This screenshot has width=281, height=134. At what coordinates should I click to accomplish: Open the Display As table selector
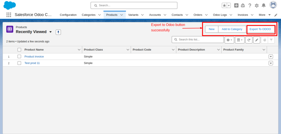[x=240, y=40]
